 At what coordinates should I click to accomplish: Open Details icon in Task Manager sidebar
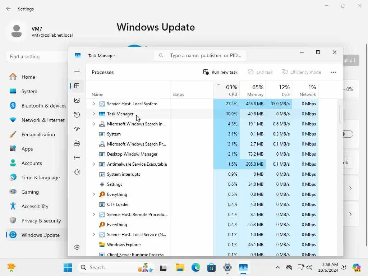pos(77,157)
